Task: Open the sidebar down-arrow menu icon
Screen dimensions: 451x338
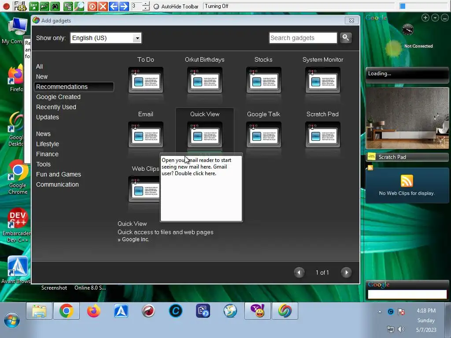Action: click(435, 18)
